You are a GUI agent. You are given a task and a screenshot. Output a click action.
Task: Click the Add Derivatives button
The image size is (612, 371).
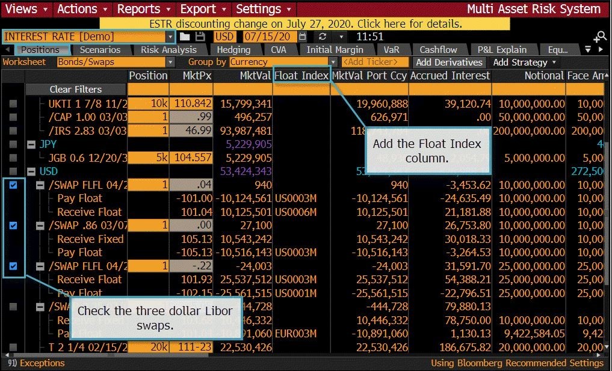pyautogui.click(x=449, y=63)
